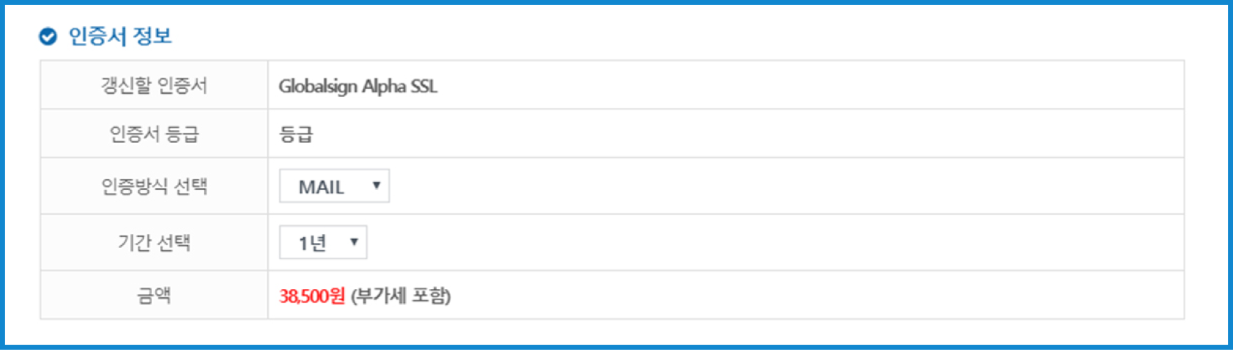Click the red 38,500원 price
The width and height of the screenshot is (1233, 350).
(312, 296)
